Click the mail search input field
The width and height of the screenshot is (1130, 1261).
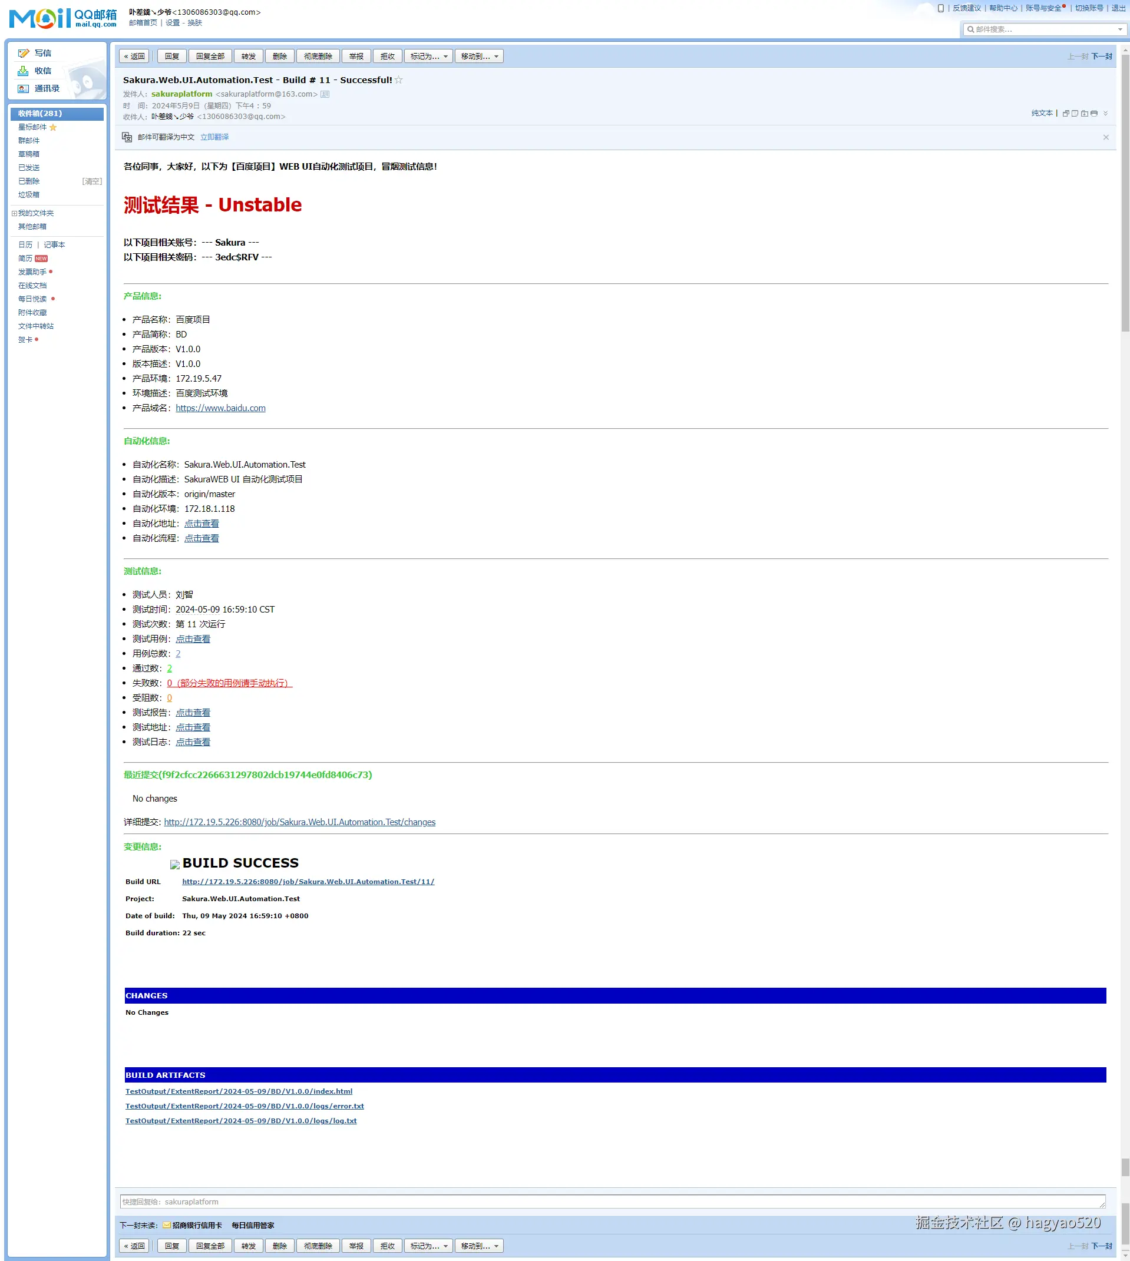click(x=1045, y=29)
